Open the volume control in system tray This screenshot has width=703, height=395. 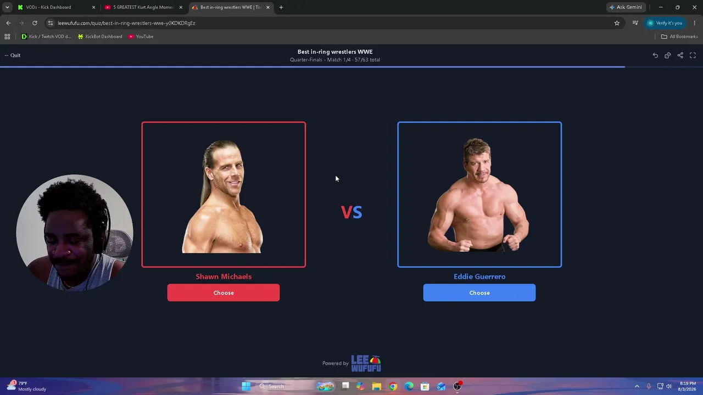click(669, 386)
